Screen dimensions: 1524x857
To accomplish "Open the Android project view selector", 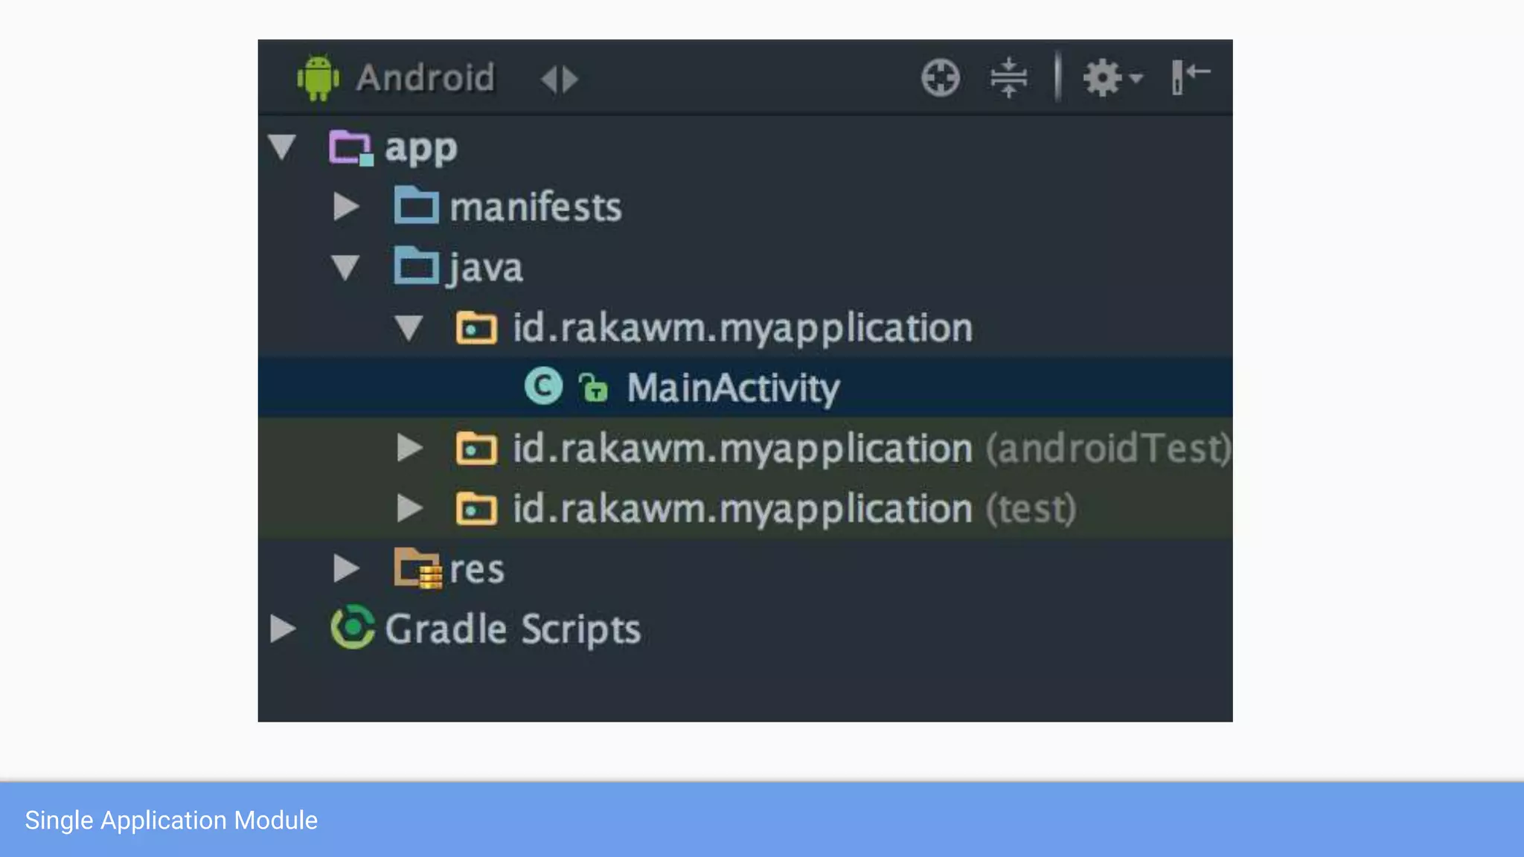I will coord(425,77).
